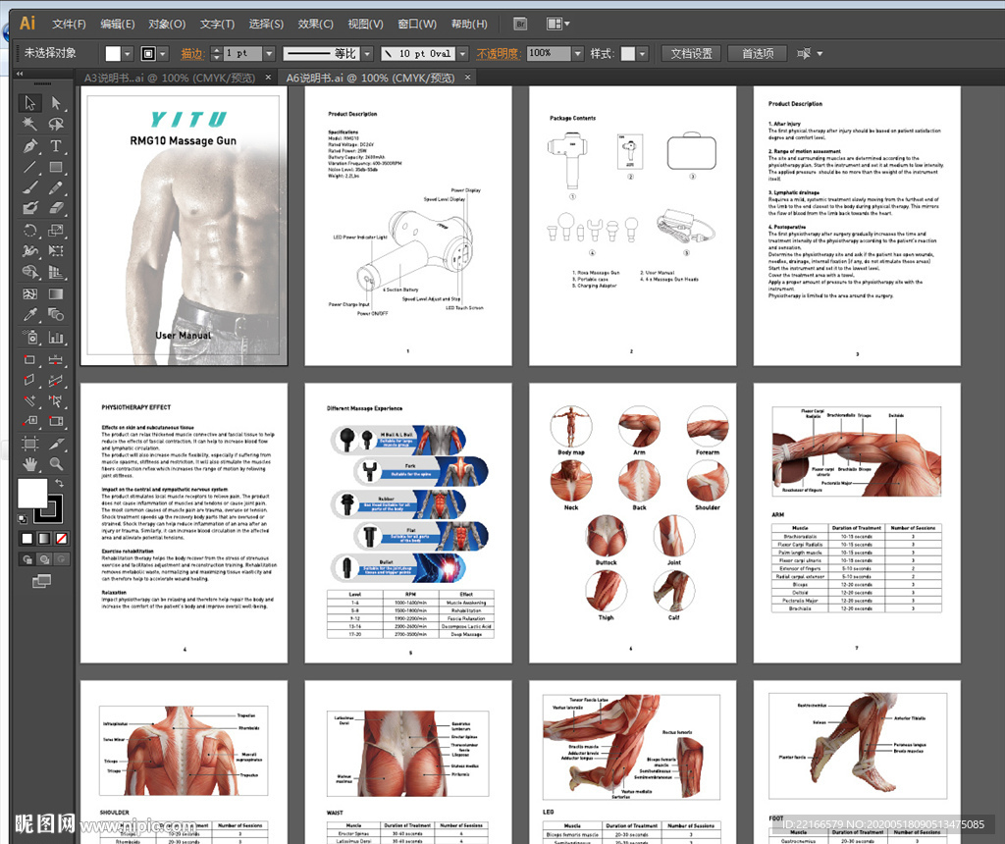Open the 编辑(E) menu
Screen dimensions: 1005x844
point(118,25)
